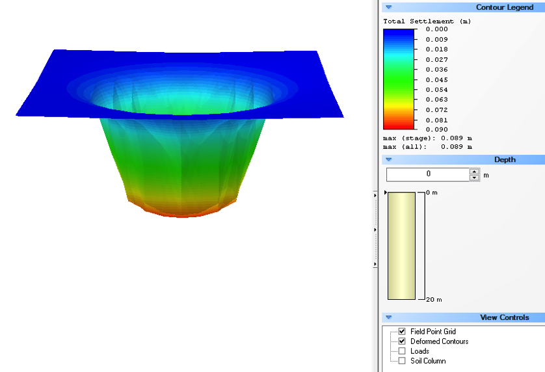Click the Contour Legend header title
The width and height of the screenshot is (545, 372).
(x=504, y=7)
